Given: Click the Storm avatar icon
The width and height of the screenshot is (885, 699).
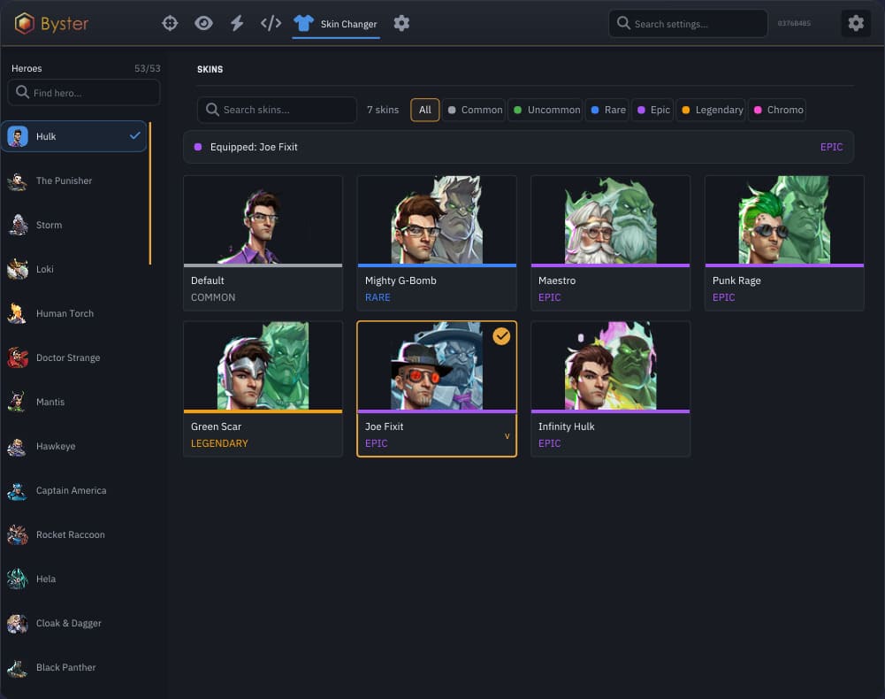Looking at the screenshot, I should [18, 225].
